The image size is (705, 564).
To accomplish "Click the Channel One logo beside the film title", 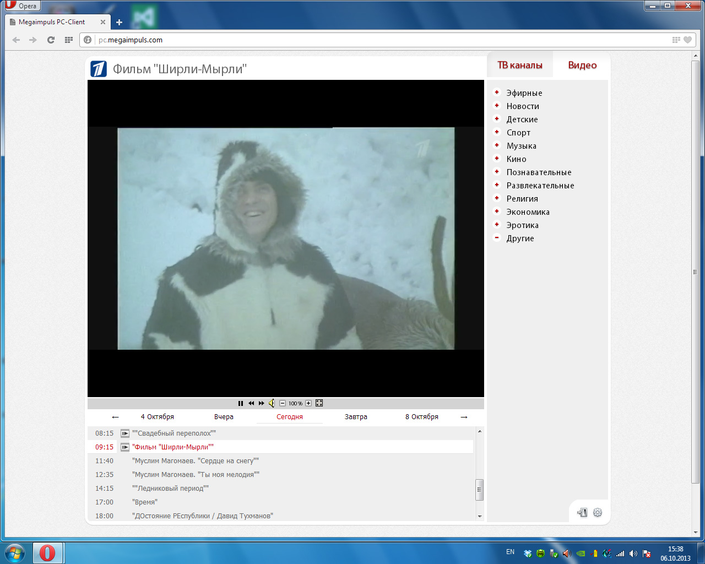I will tap(99, 69).
